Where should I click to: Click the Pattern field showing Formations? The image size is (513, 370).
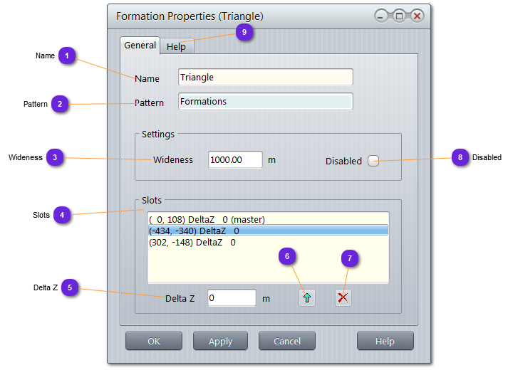265,102
